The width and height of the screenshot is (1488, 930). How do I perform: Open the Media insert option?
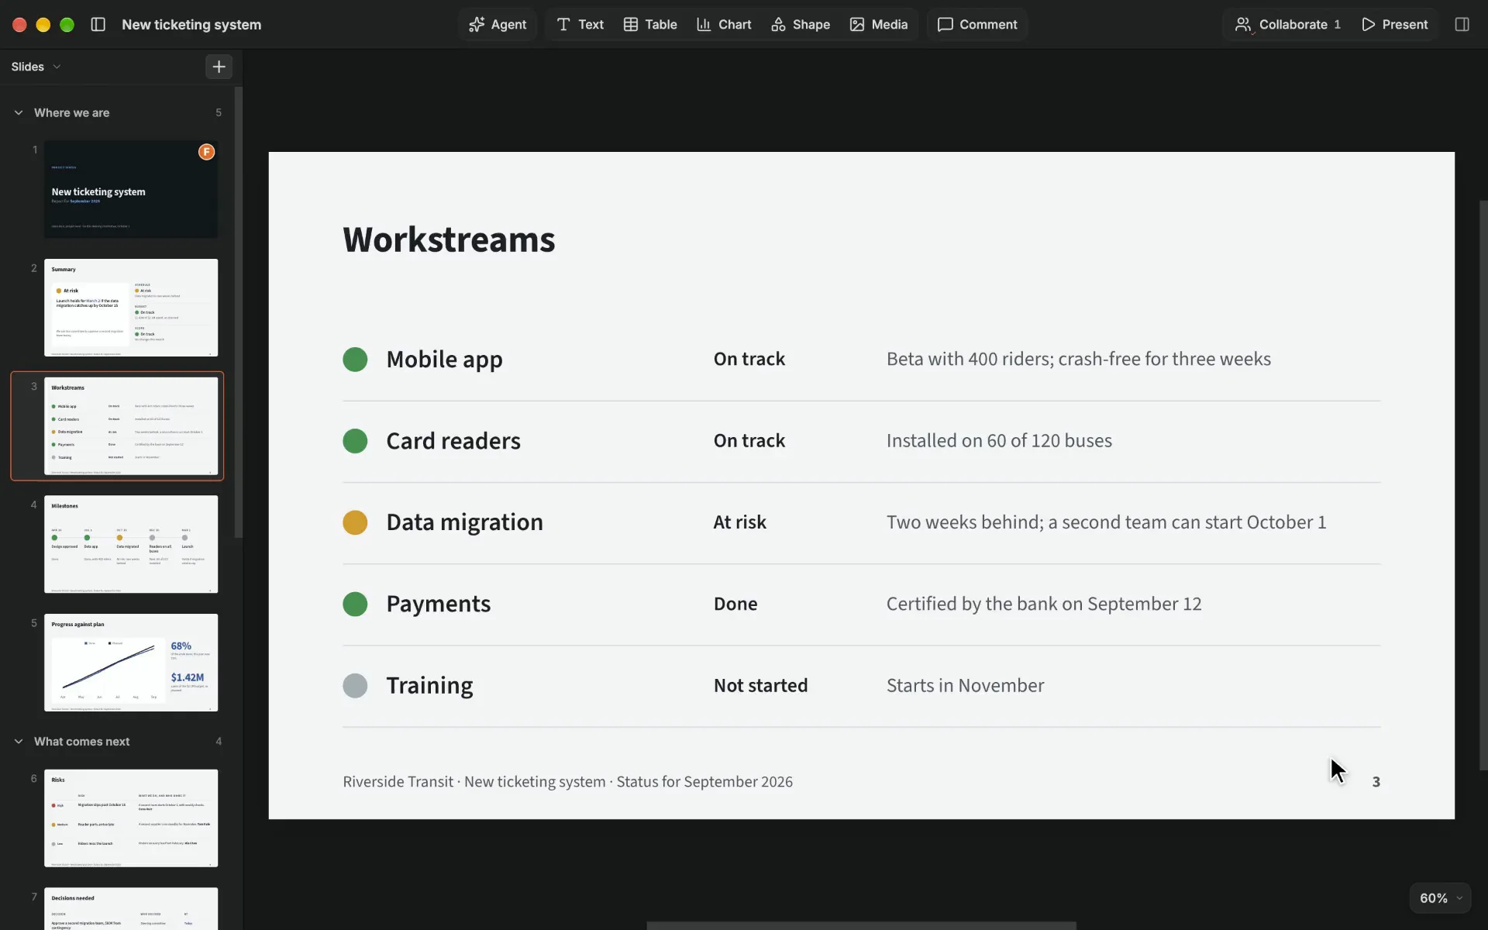click(x=879, y=25)
